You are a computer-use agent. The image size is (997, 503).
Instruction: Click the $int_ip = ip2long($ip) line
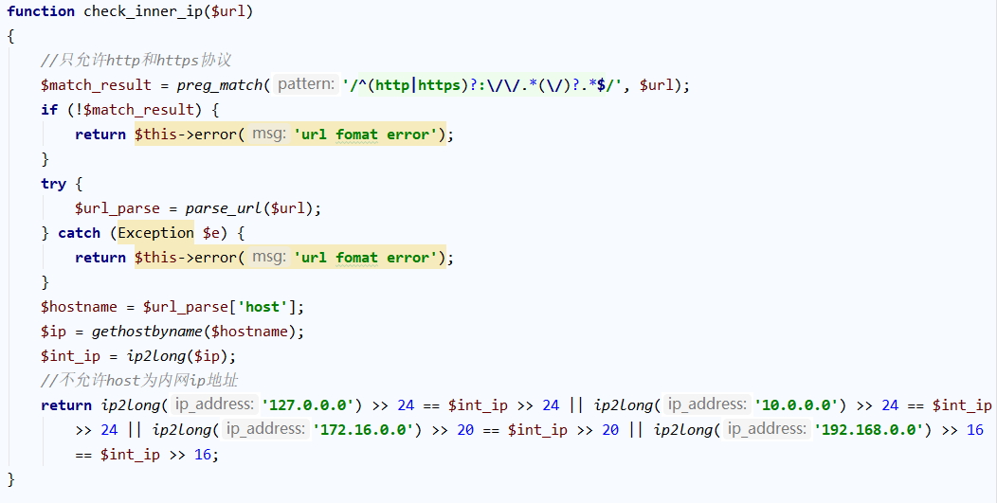pyautogui.click(x=138, y=356)
